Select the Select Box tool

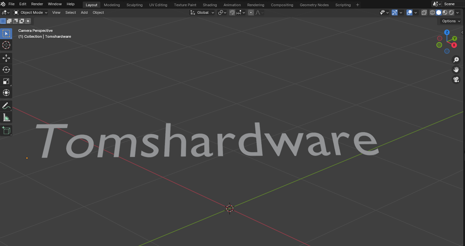point(6,34)
